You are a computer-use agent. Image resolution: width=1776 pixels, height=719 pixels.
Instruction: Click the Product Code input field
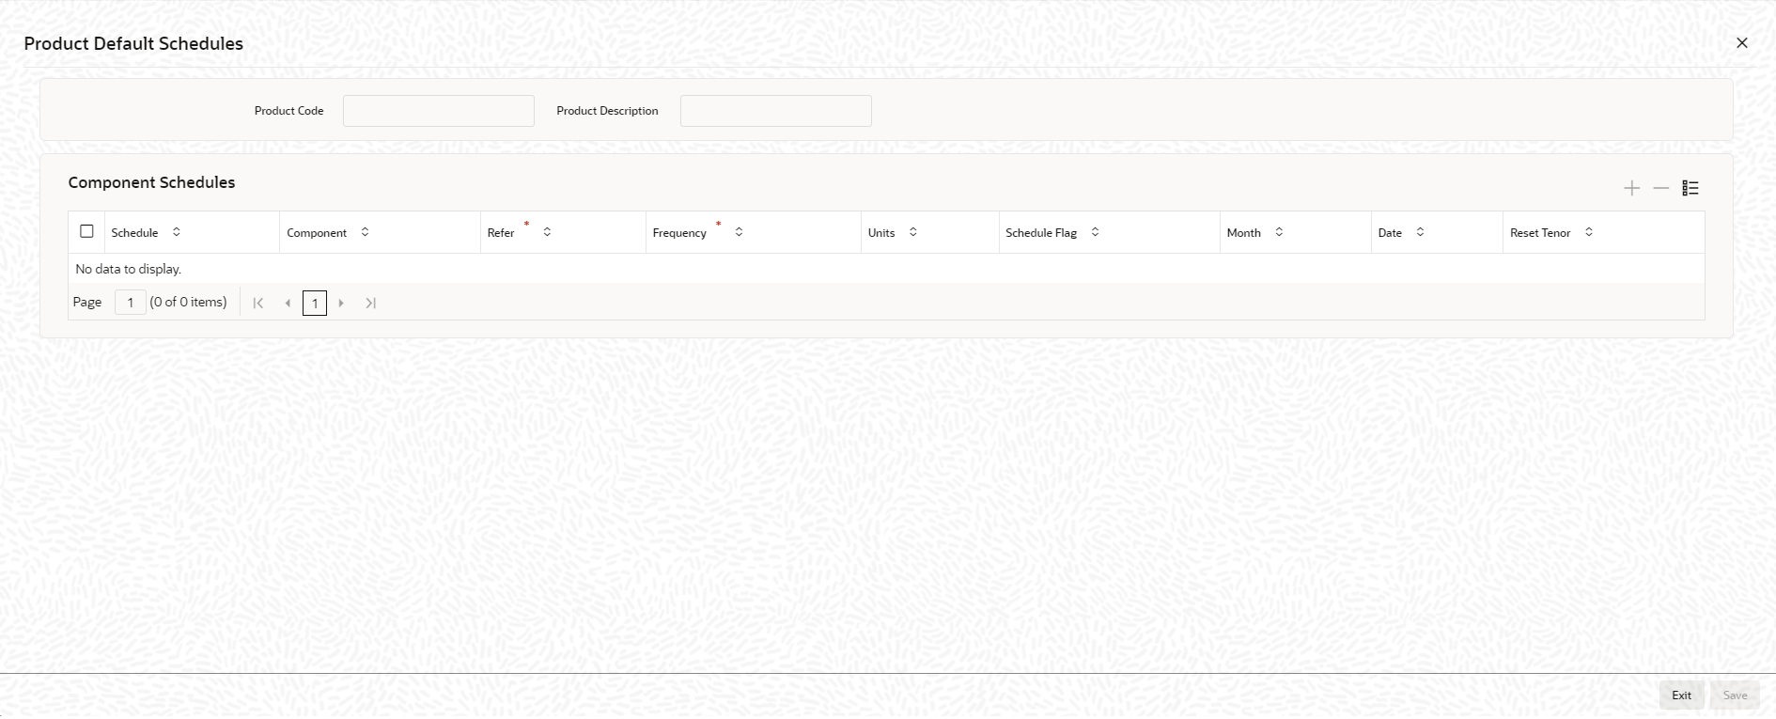tap(439, 111)
